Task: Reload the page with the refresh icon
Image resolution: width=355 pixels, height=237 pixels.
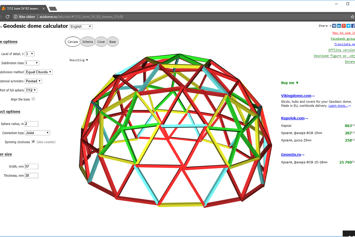Action: click(x=8, y=17)
